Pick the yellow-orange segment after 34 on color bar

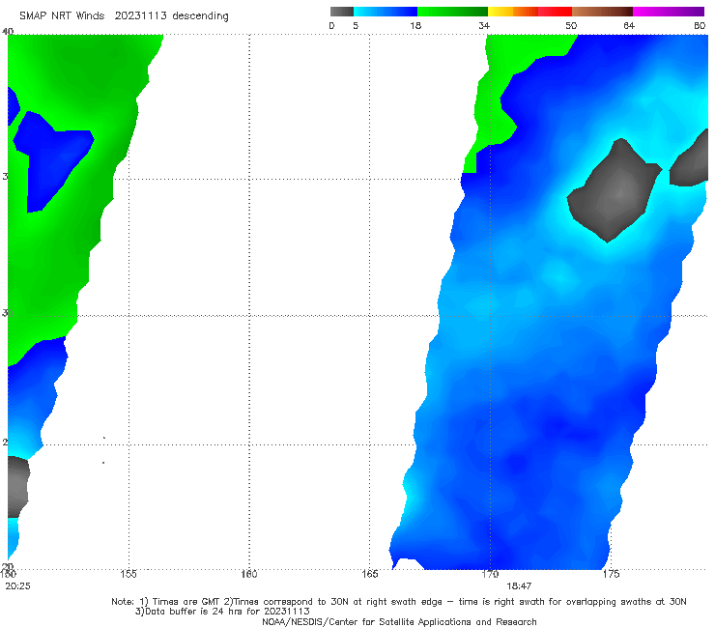click(x=513, y=12)
